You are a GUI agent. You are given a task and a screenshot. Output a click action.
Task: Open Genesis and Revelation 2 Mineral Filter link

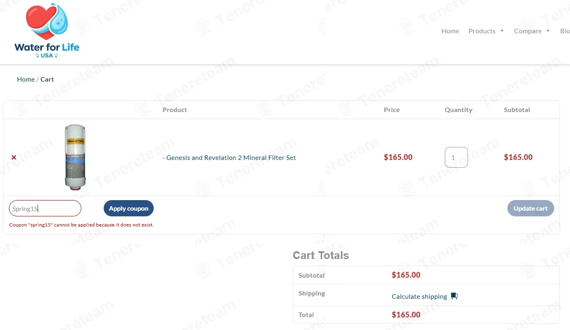[229, 157]
